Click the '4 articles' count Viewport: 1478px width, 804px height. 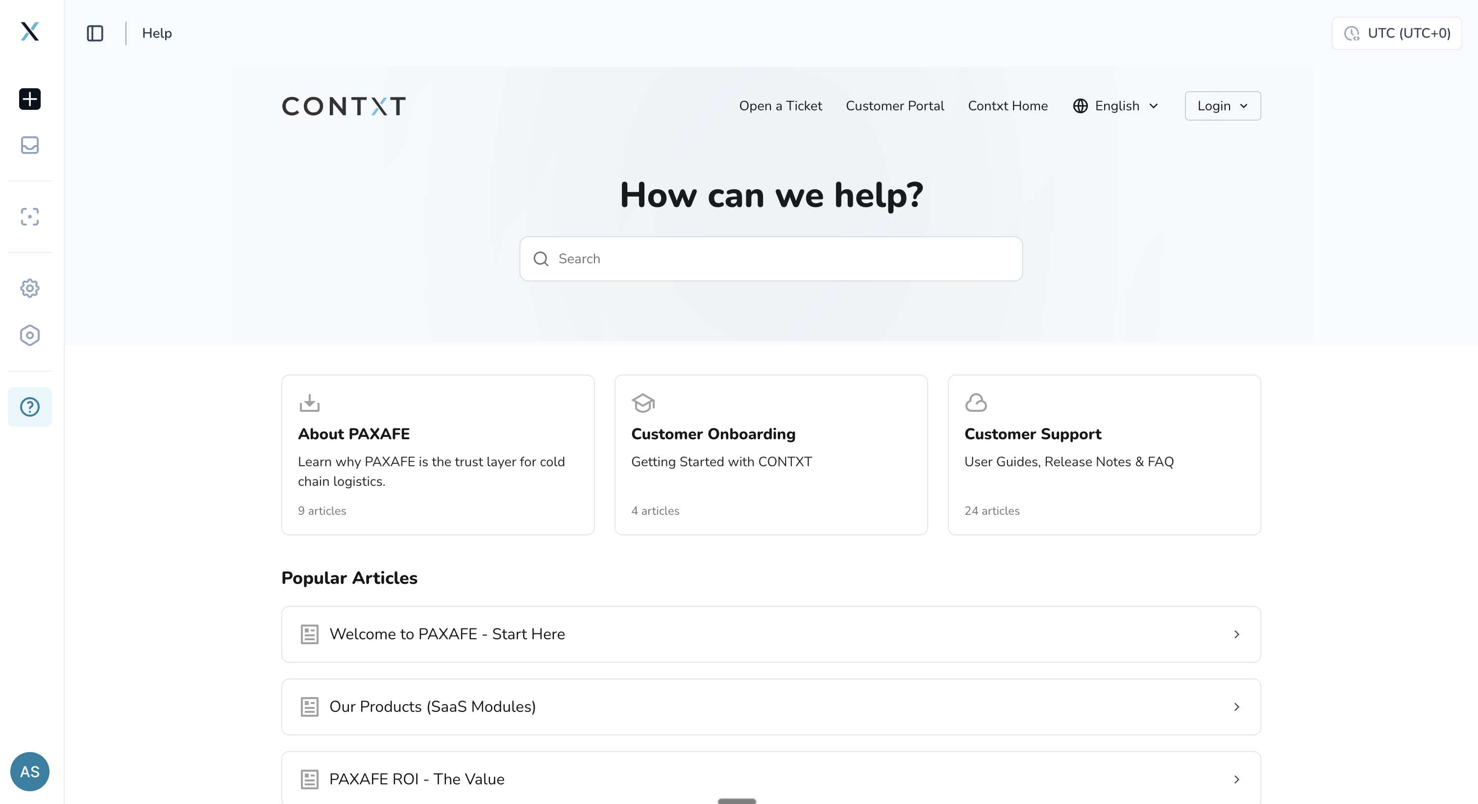click(x=655, y=511)
